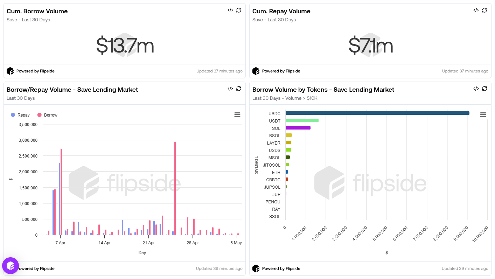The height and width of the screenshot is (279, 495).
Task: Open embed code for Borrow Volume by Tokens
Action: point(476,89)
